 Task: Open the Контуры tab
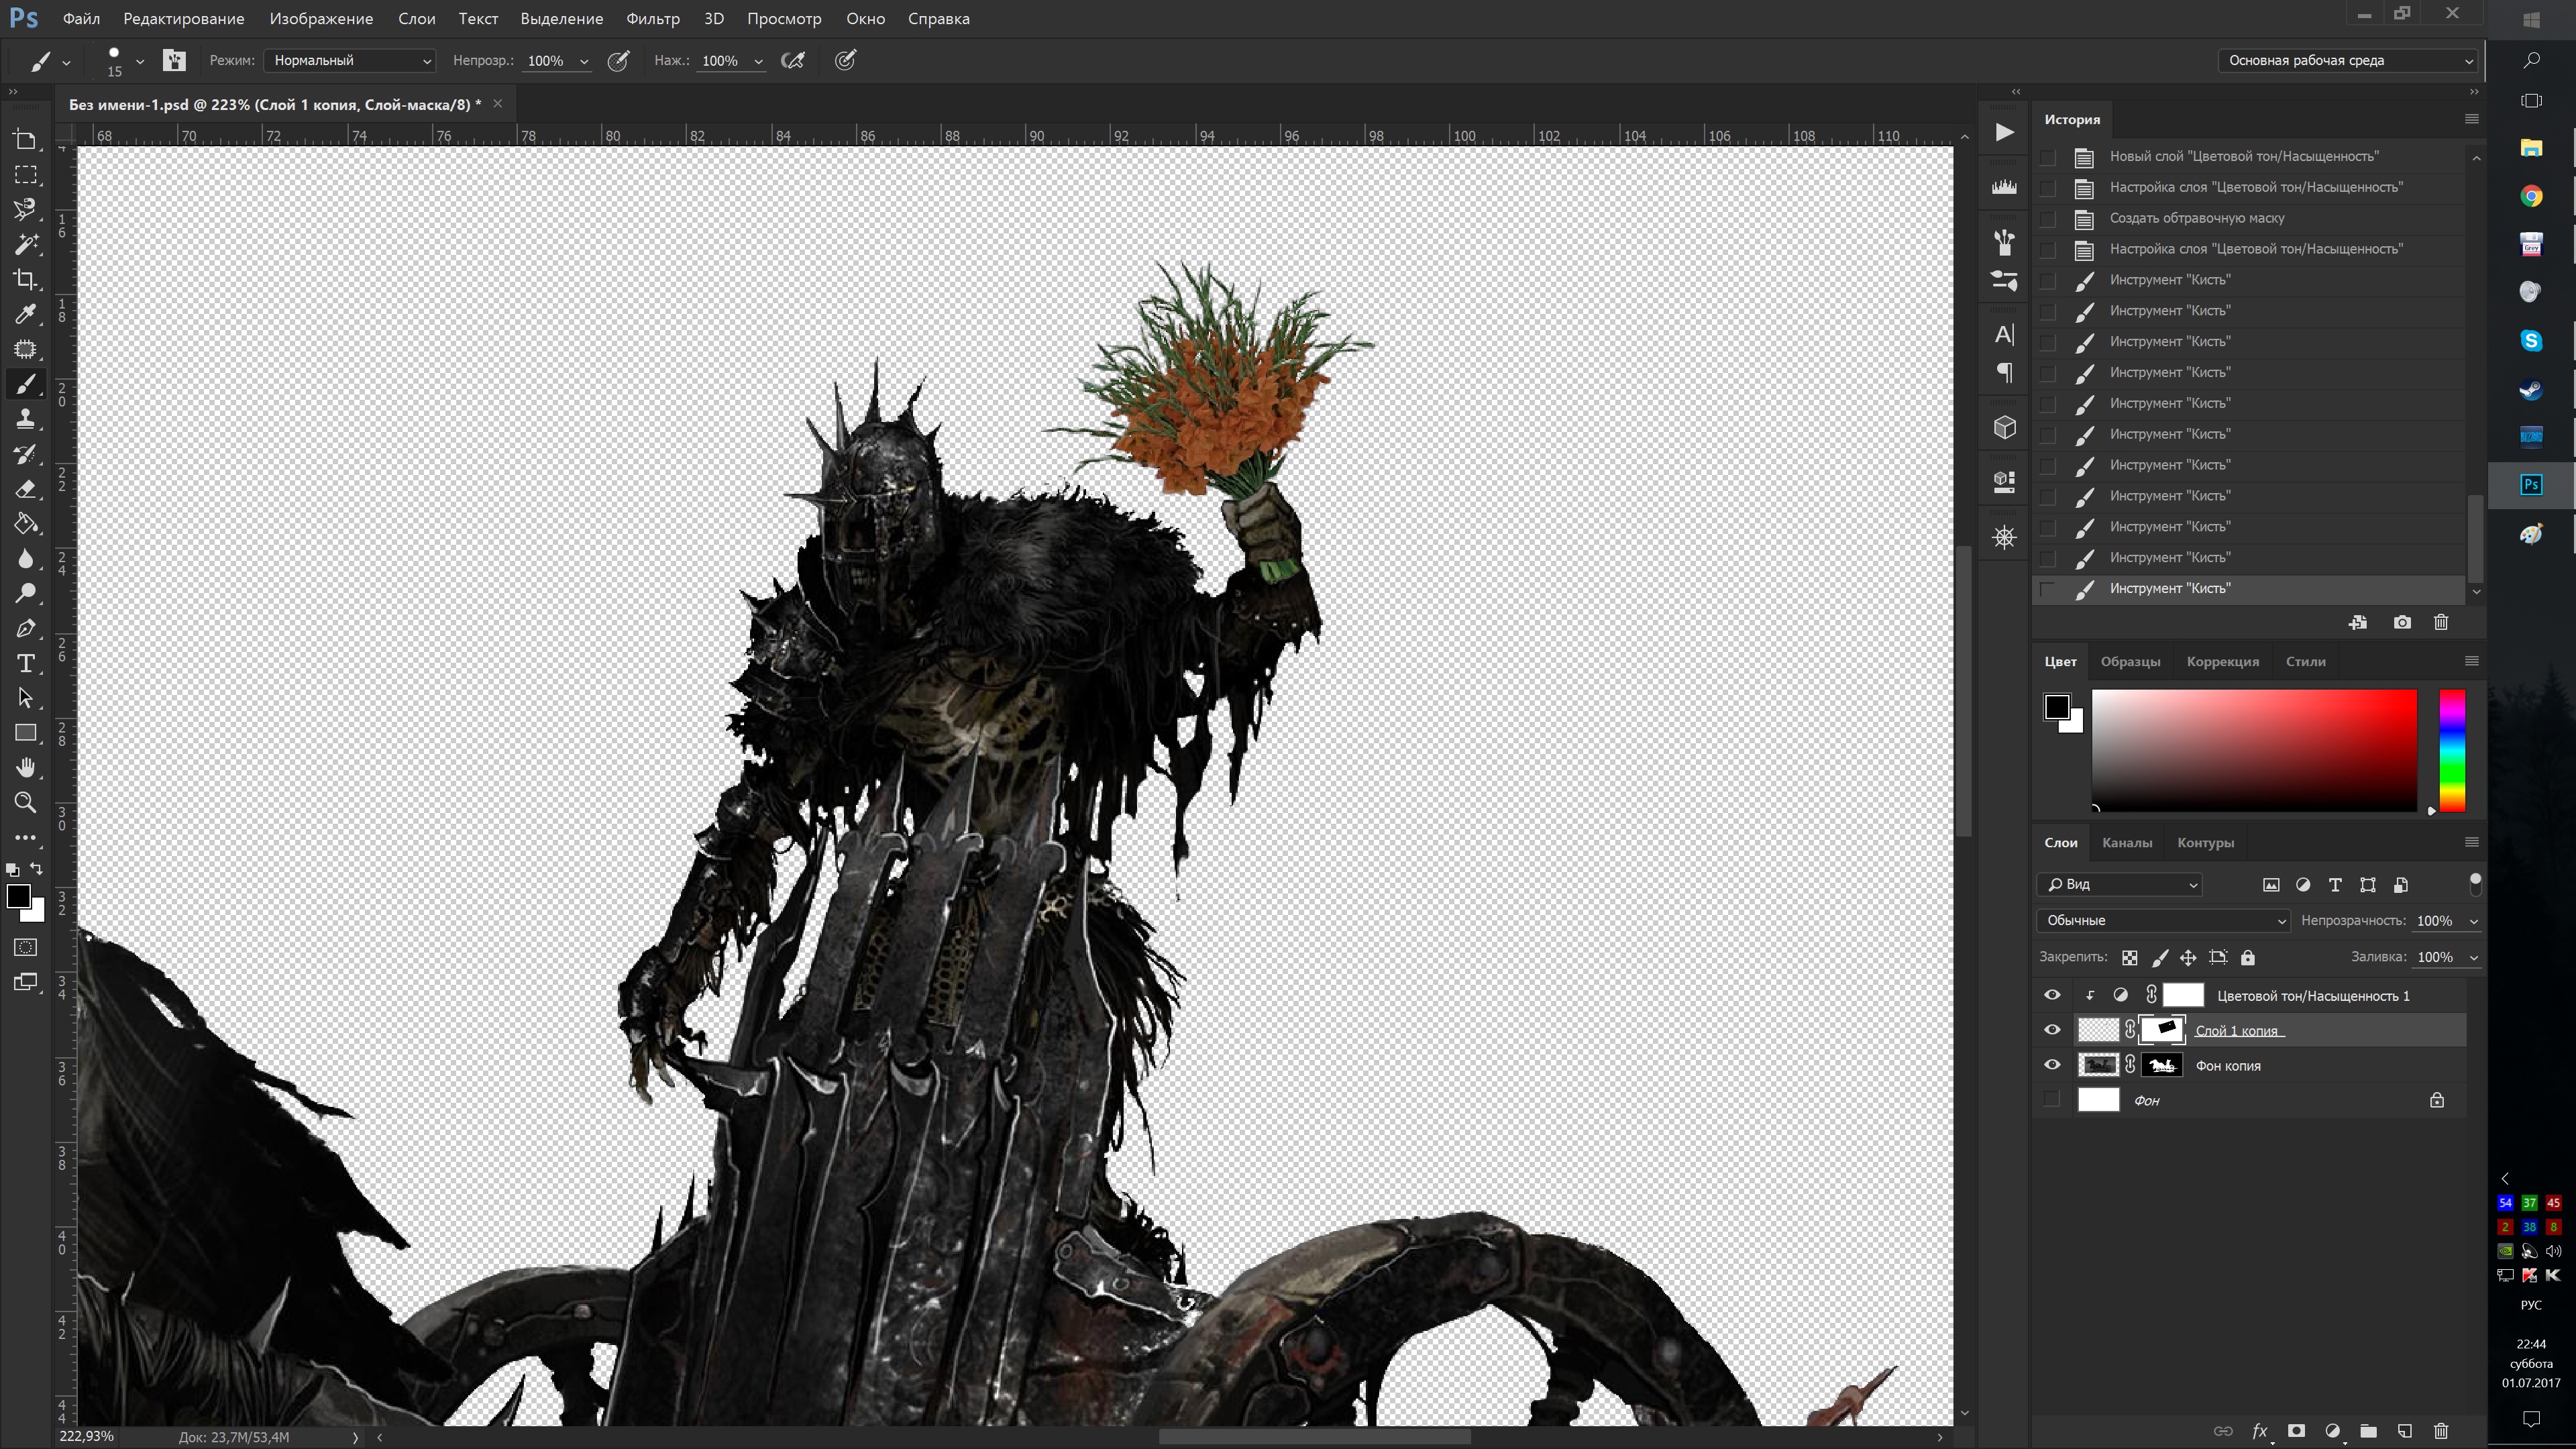click(2205, 842)
